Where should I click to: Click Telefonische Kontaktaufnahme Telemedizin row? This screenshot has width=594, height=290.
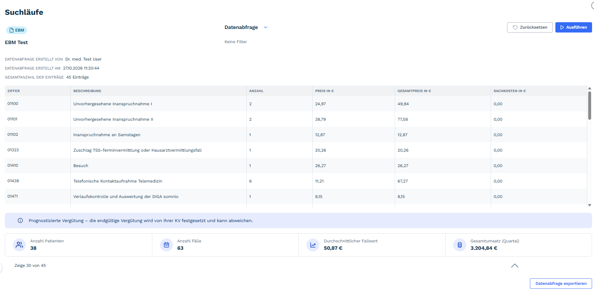pyautogui.click(x=296, y=181)
